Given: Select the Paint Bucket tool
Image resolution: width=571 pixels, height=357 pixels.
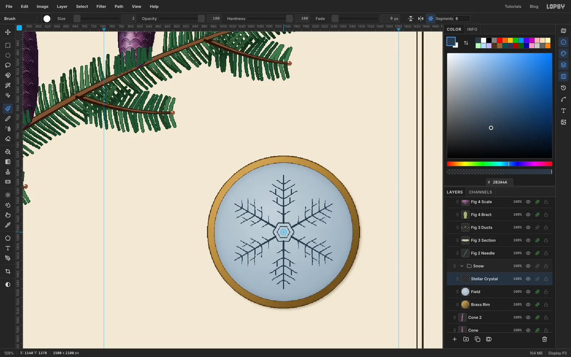Looking at the screenshot, I should tap(8, 152).
